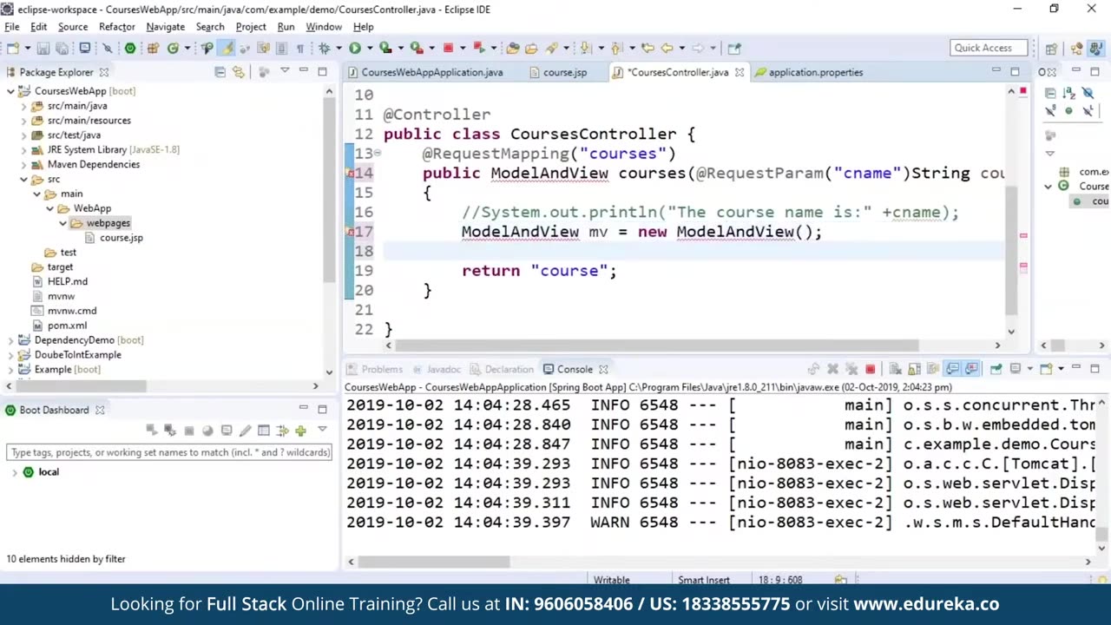
Task: Collapse the webpages folder
Action: coord(62,223)
